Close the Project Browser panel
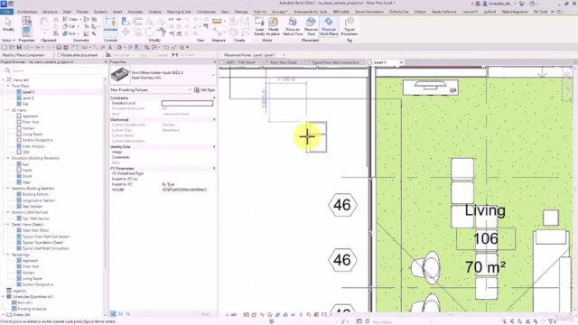Screen dimensions: 578x325 pyautogui.click(x=106, y=62)
